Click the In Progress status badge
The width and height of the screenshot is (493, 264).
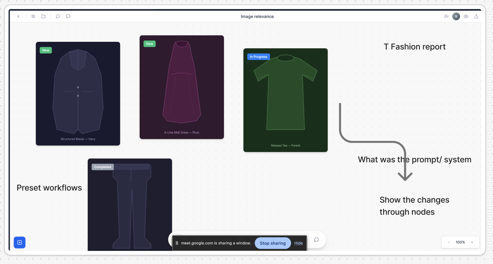258,56
